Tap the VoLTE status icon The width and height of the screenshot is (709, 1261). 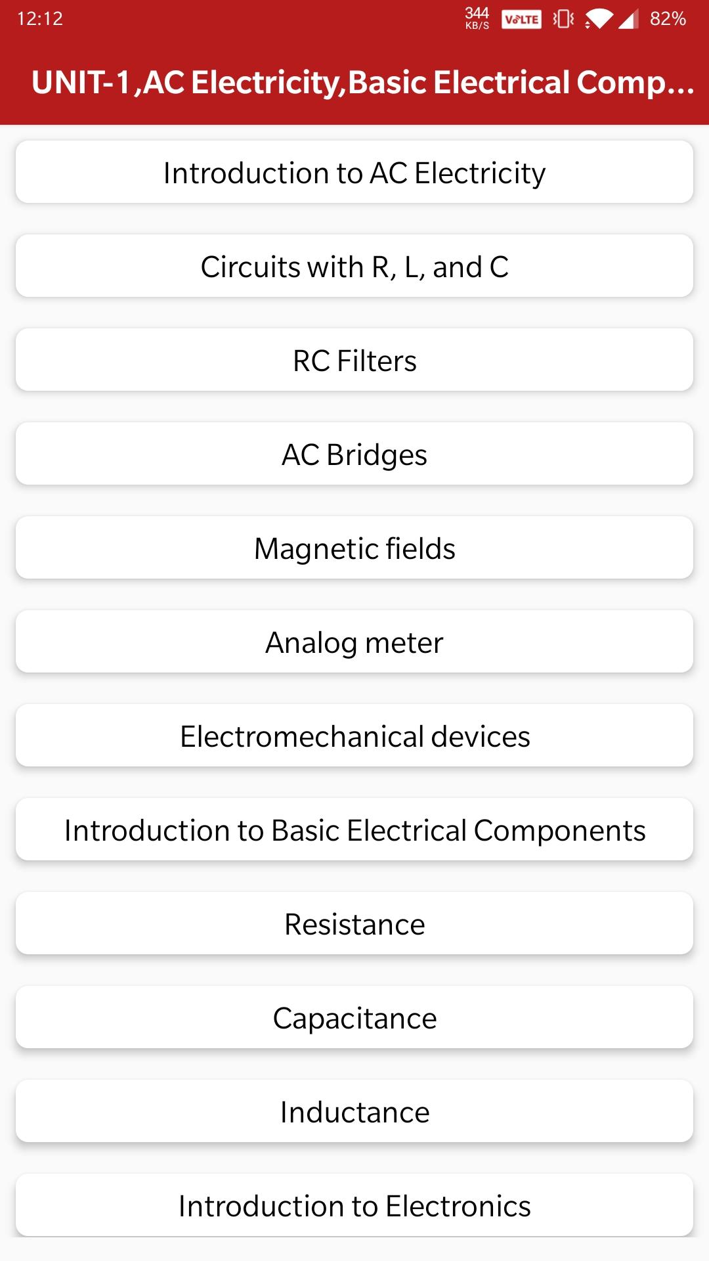coord(521,20)
